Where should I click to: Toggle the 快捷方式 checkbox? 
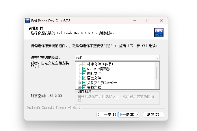pos(84,87)
